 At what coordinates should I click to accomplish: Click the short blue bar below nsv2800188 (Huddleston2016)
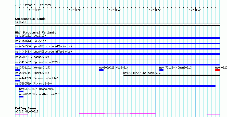tap(21, 97)
